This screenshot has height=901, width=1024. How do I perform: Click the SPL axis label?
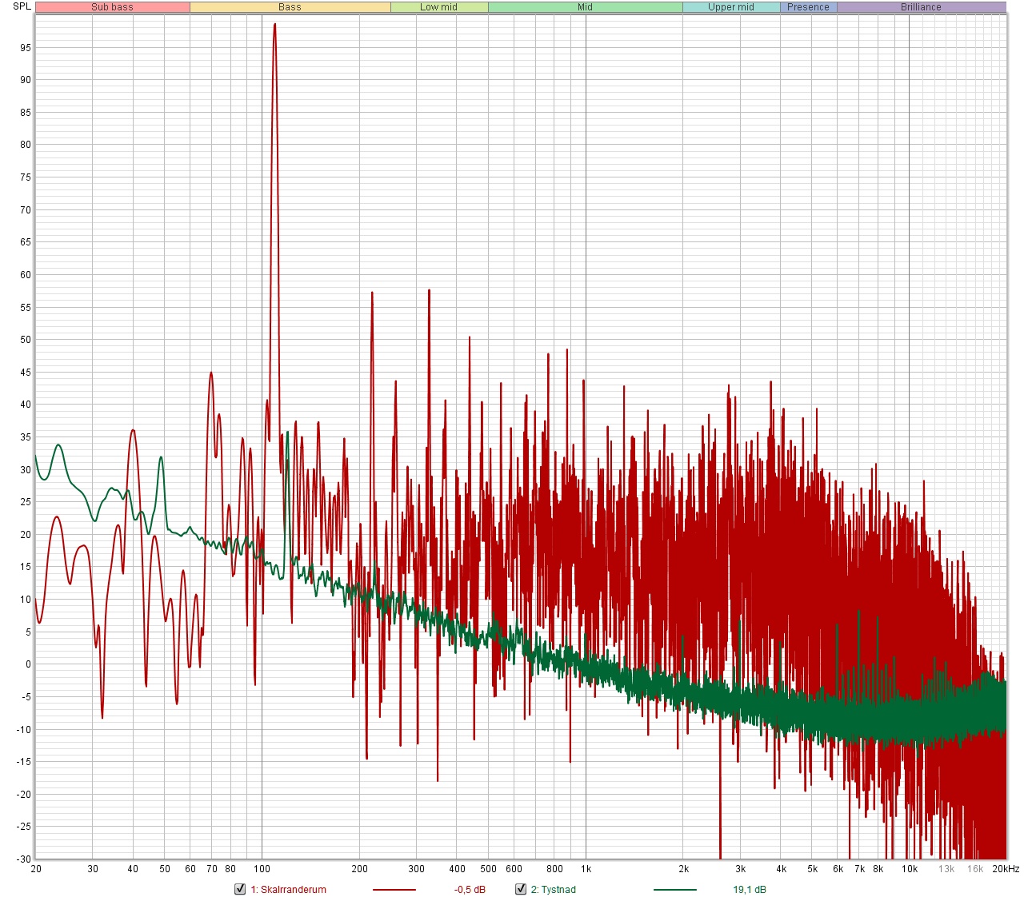pos(22,6)
